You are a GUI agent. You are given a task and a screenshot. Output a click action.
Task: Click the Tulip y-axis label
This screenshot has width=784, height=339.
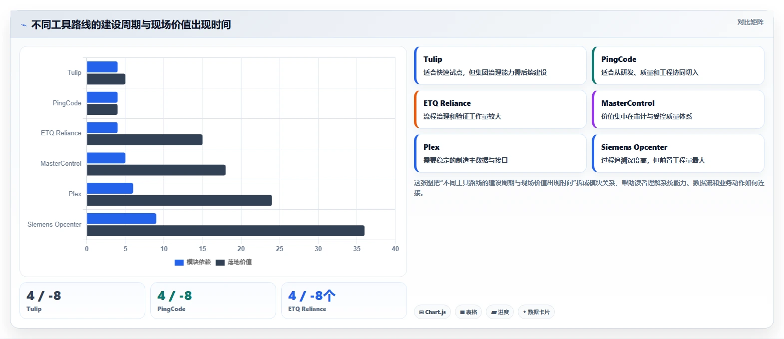tap(74, 72)
